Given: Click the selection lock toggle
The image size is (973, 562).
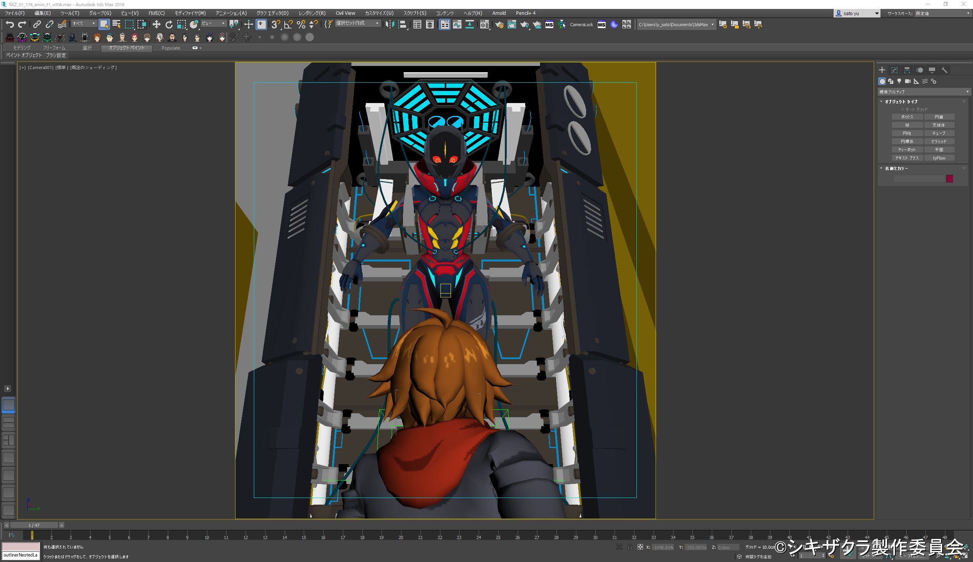Looking at the screenshot, I should [x=630, y=547].
